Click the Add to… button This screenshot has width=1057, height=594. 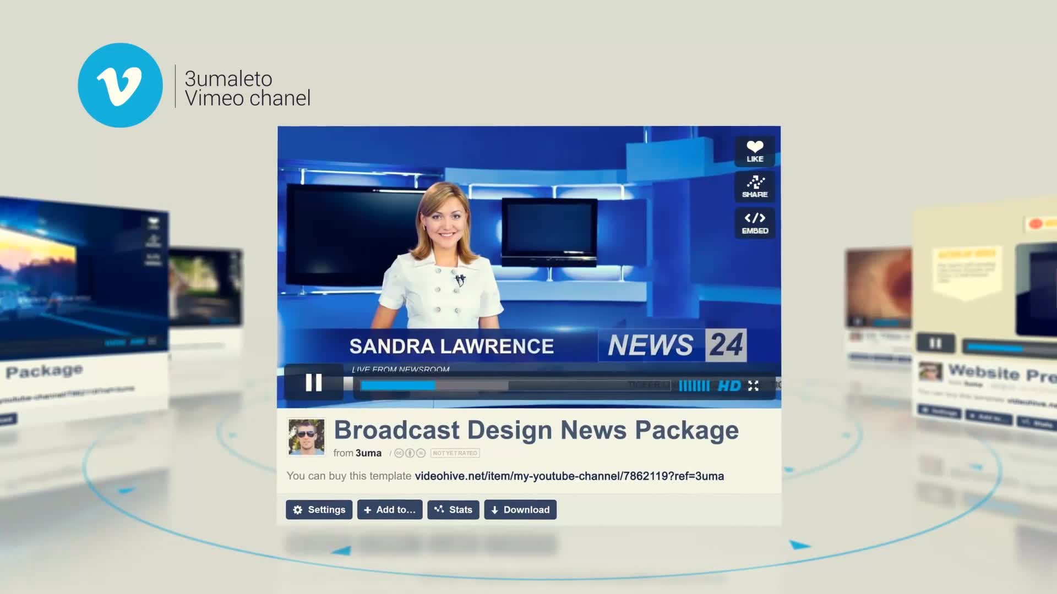(390, 510)
